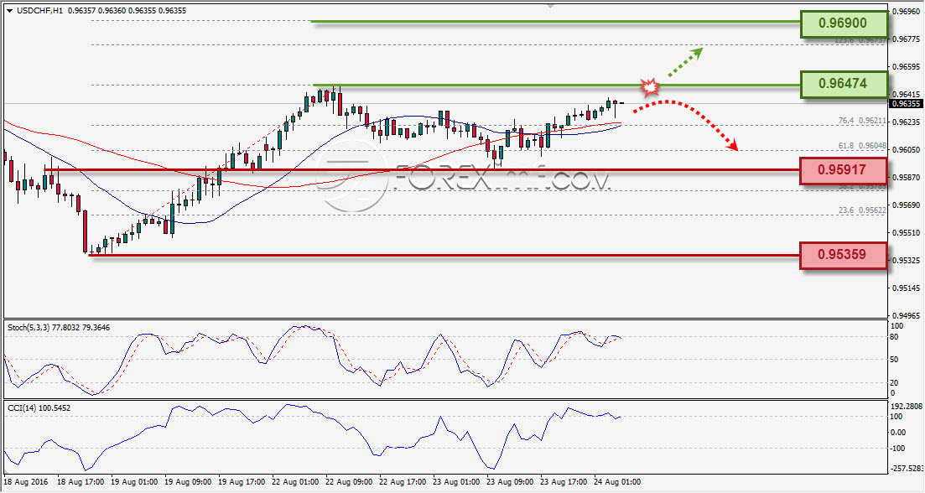Click the time axis label 19 Aug 09:00

click(188, 482)
